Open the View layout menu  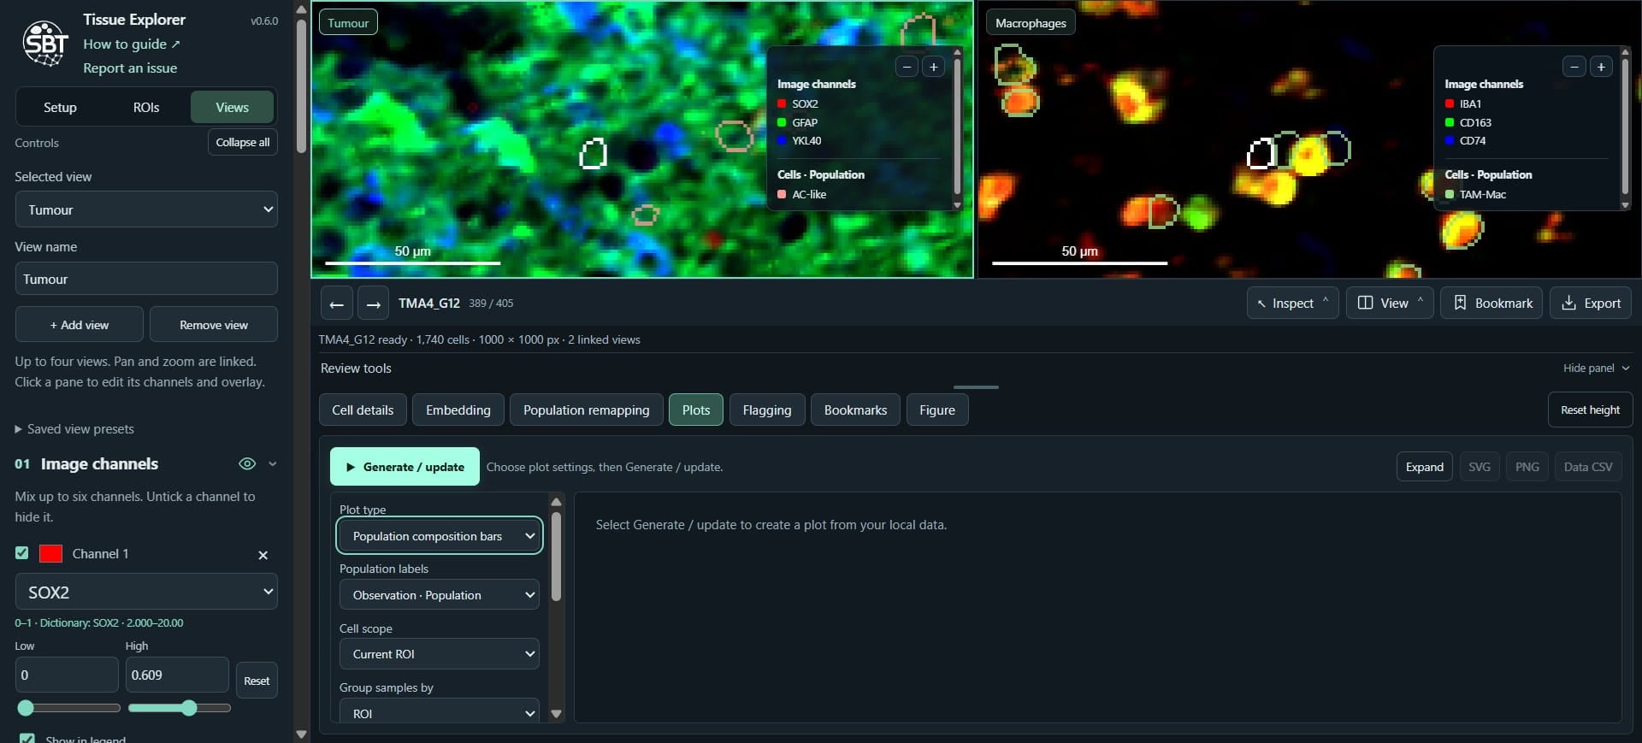(x=1390, y=303)
